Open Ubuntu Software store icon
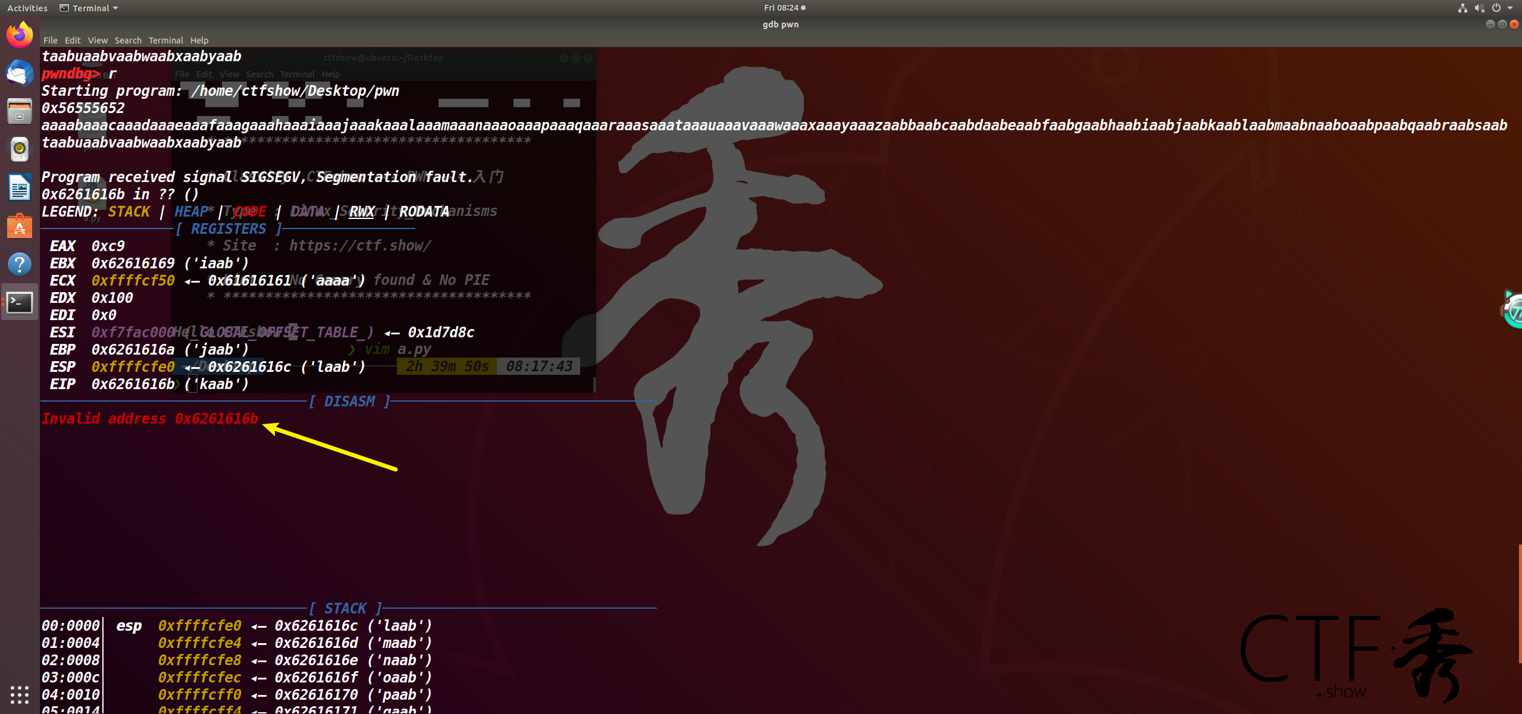Viewport: 1522px width, 714px height. pyautogui.click(x=20, y=226)
